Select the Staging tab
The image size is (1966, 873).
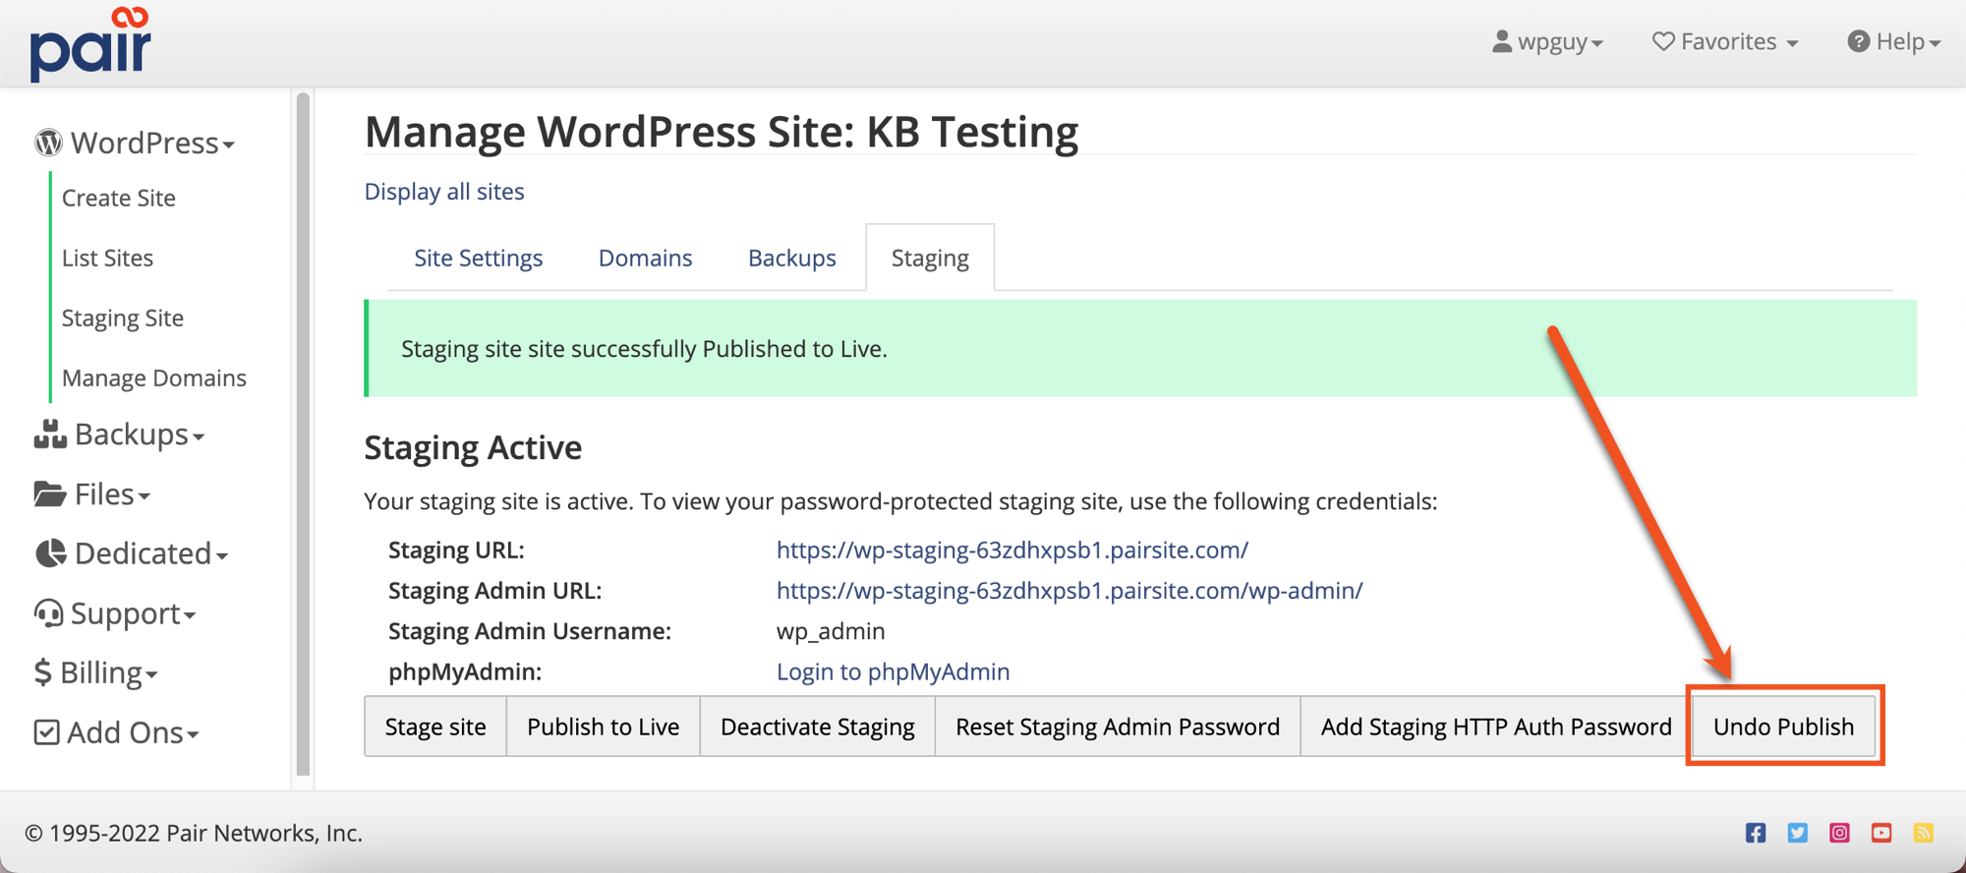click(x=930, y=258)
